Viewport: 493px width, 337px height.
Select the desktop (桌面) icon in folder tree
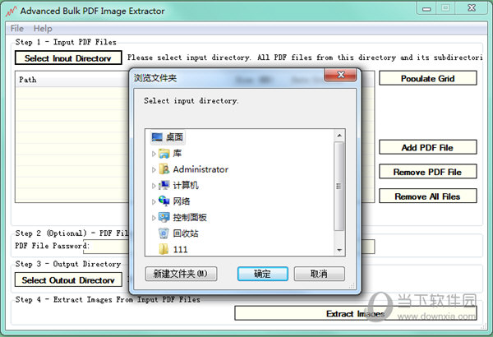coord(157,137)
